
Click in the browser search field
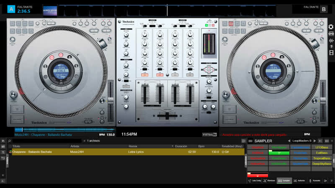pos(47,141)
